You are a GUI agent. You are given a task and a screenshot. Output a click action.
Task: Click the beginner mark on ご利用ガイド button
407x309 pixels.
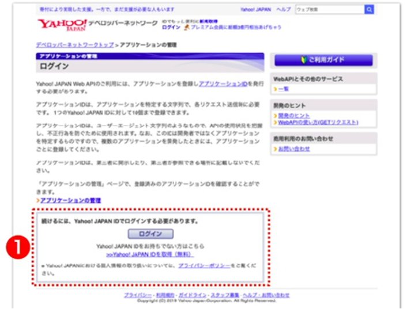(x=304, y=60)
